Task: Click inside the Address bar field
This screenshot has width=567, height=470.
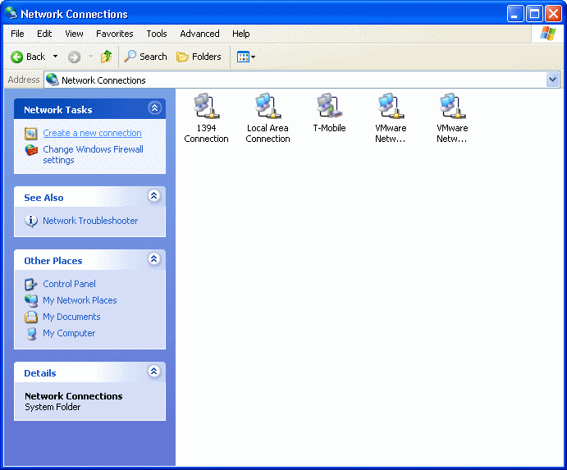Action: (x=295, y=80)
